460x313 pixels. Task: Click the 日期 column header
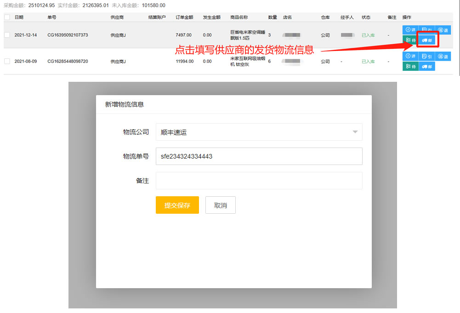point(19,17)
